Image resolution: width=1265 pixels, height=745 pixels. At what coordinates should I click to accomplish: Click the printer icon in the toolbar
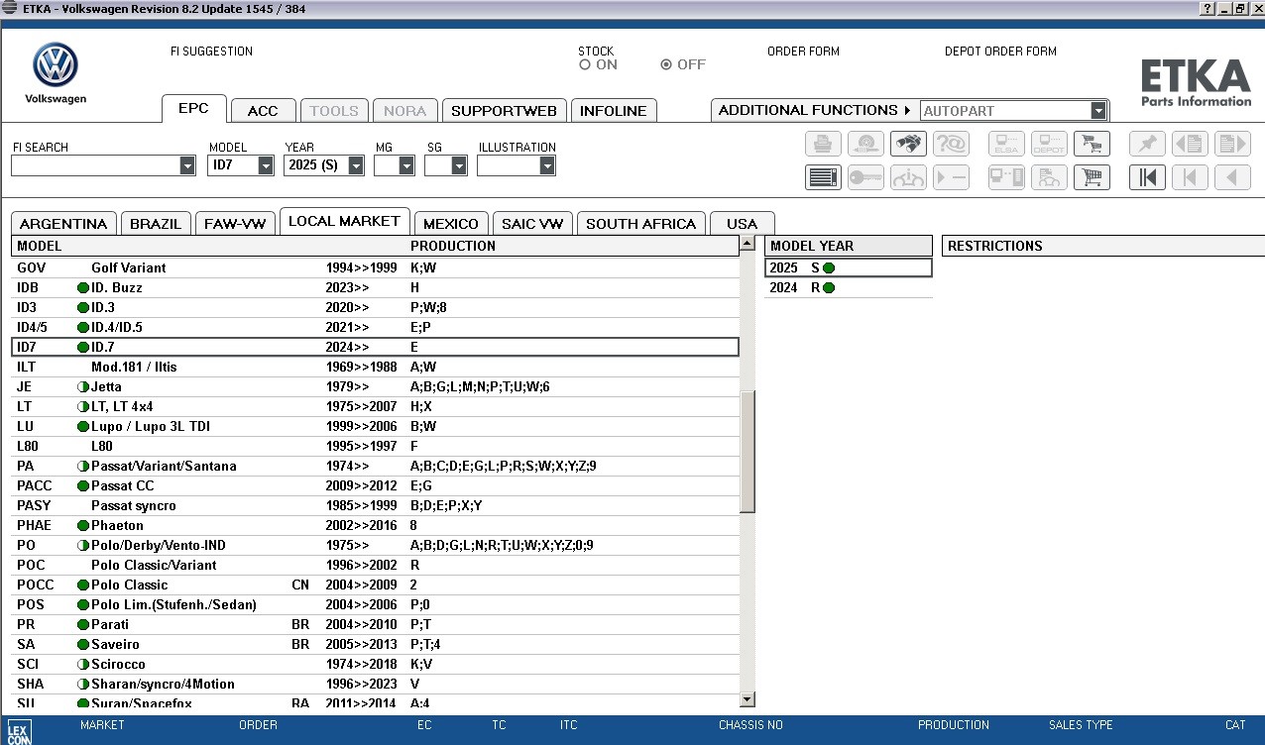pyautogui.click(x=823, y=145)
